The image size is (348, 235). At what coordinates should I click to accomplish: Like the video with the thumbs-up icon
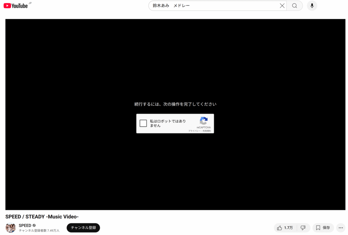(279, 228)
